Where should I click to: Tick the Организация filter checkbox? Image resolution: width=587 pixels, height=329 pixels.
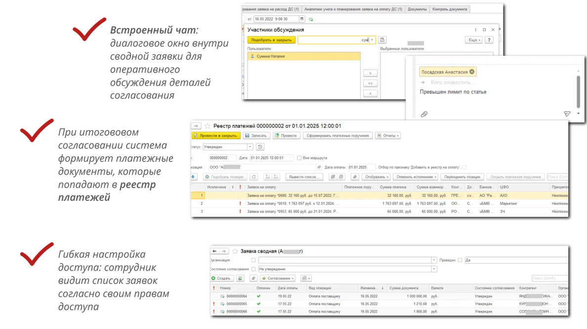click(253, 260)
